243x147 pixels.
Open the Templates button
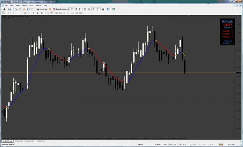[x=114, y=9]
